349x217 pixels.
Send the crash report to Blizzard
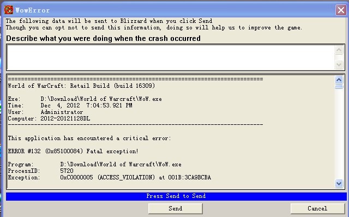(176, 208)
